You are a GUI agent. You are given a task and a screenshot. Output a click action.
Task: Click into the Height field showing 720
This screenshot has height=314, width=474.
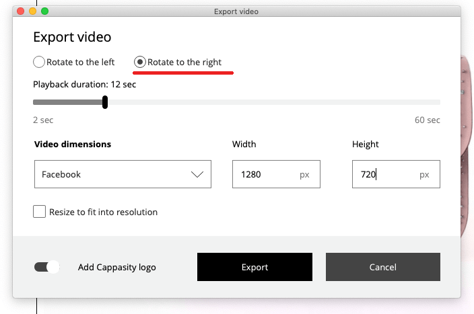(396, 174)
